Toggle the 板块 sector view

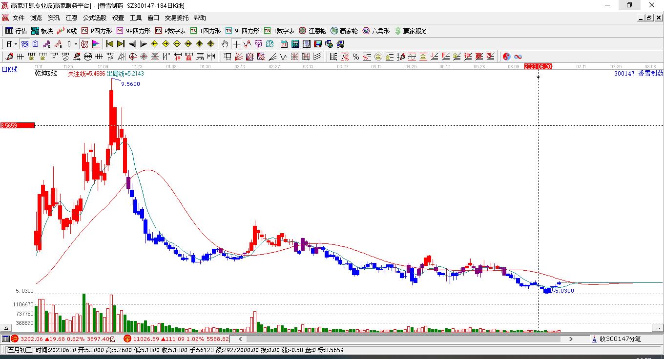pos(42,31)
